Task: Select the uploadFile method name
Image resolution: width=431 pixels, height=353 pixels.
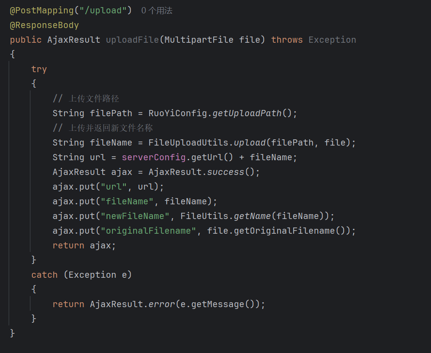Action: 132,40
